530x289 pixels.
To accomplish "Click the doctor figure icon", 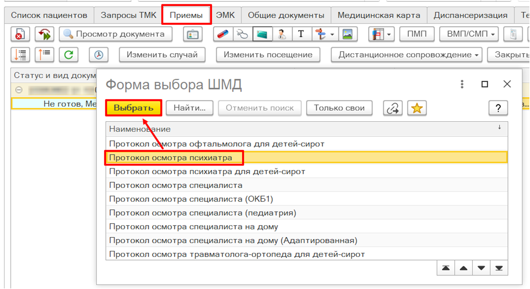I will tap(282, 34).
